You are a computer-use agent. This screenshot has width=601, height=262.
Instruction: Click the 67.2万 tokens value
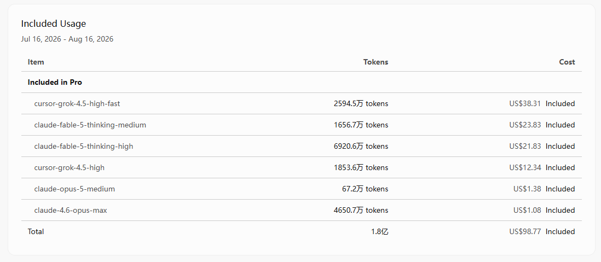pos(365,189)
